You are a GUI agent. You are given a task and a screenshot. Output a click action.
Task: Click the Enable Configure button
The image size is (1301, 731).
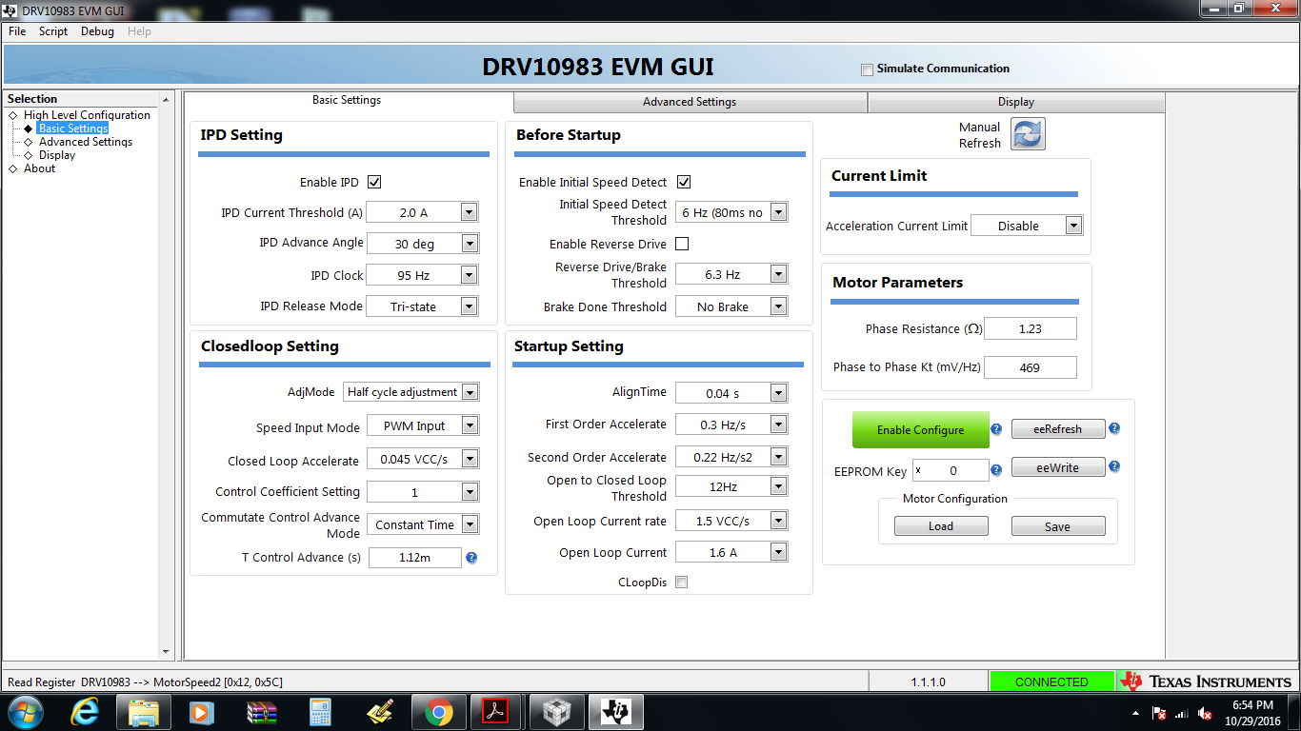[920, 429]
